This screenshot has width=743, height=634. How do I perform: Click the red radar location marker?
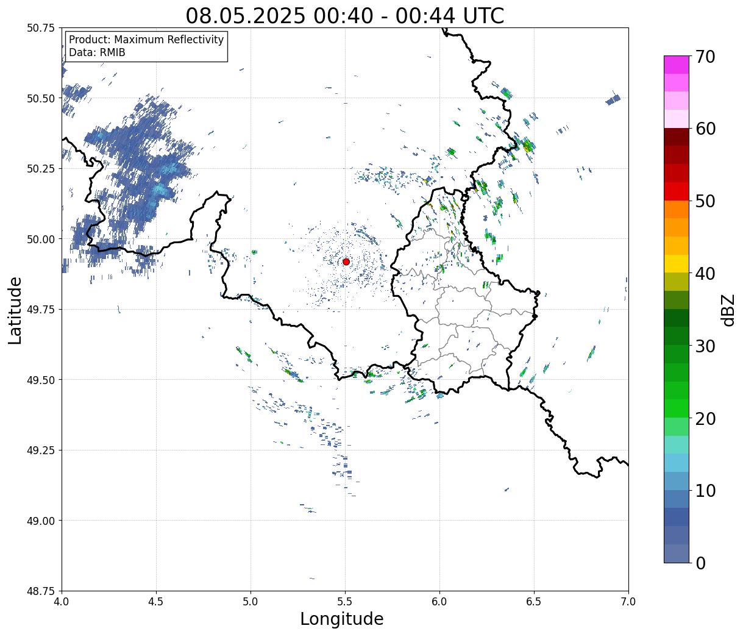pyautogui.click(x=346, y=262)
